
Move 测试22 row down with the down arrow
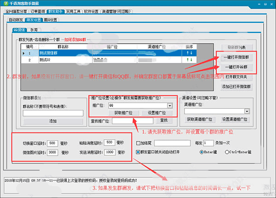(191, 60)
